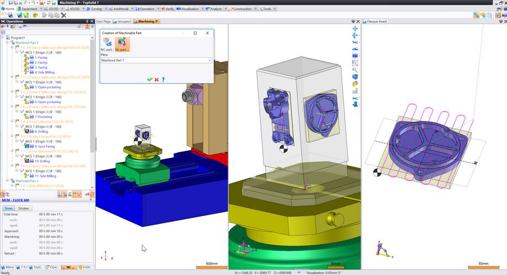Click the zoom window icon in view toolbar
This screenshot has height=275, width=507.
pyautogui.click(x=355, y=56)
